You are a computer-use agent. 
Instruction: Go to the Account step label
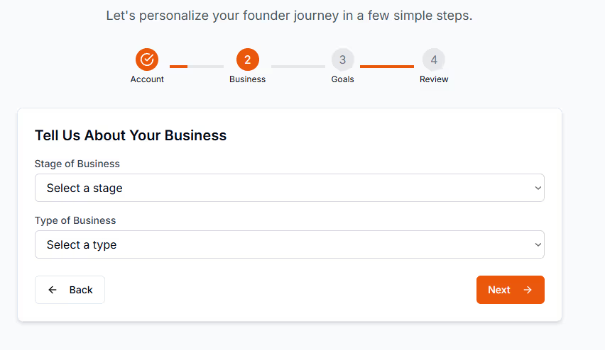click(147, 79)
